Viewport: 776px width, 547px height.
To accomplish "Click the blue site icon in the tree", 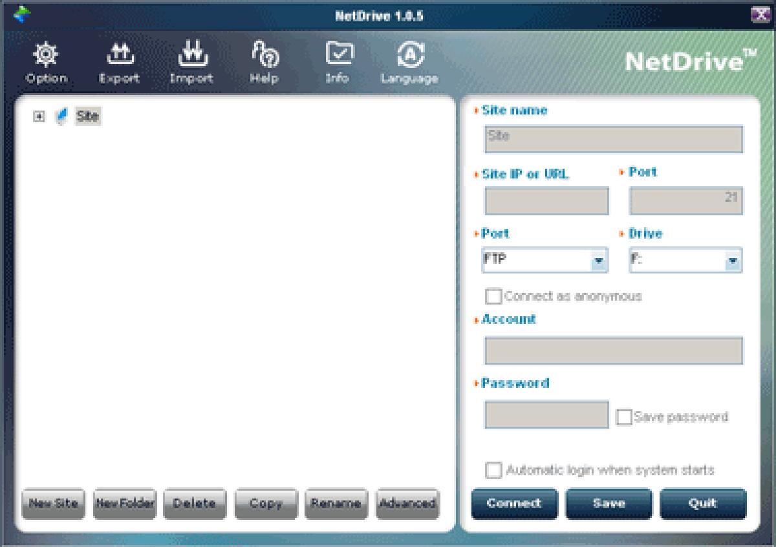I will pyautogui.click(x=61, y=117).
